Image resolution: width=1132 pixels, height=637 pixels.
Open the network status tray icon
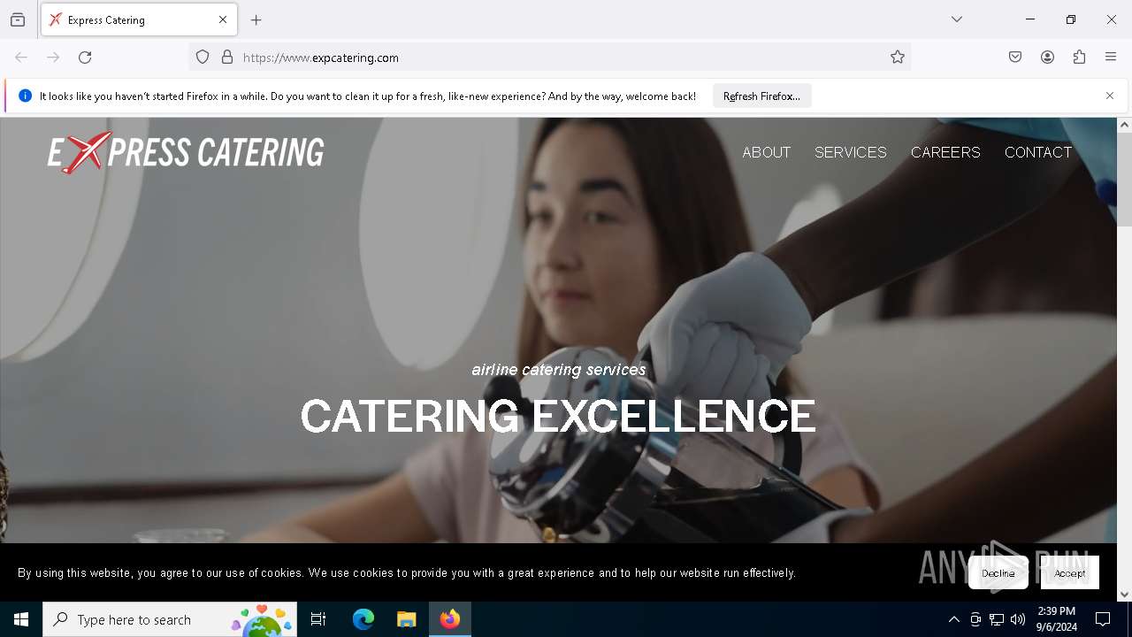click(997, 620)
